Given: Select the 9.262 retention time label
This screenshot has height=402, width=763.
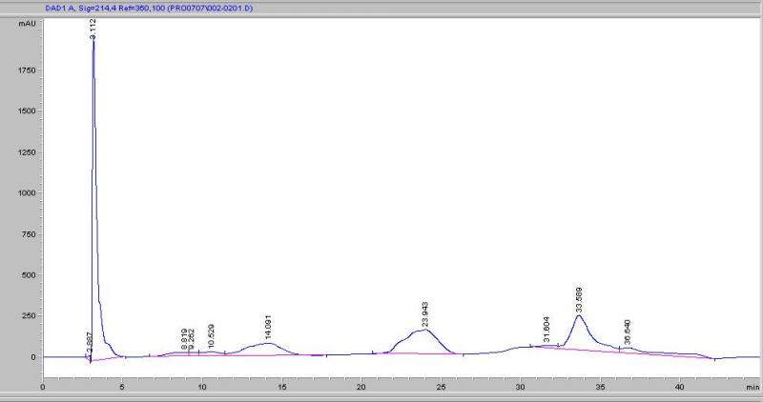Looking at the screenshot, I should click(192, 339).
